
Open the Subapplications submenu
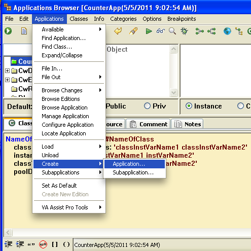69,172
